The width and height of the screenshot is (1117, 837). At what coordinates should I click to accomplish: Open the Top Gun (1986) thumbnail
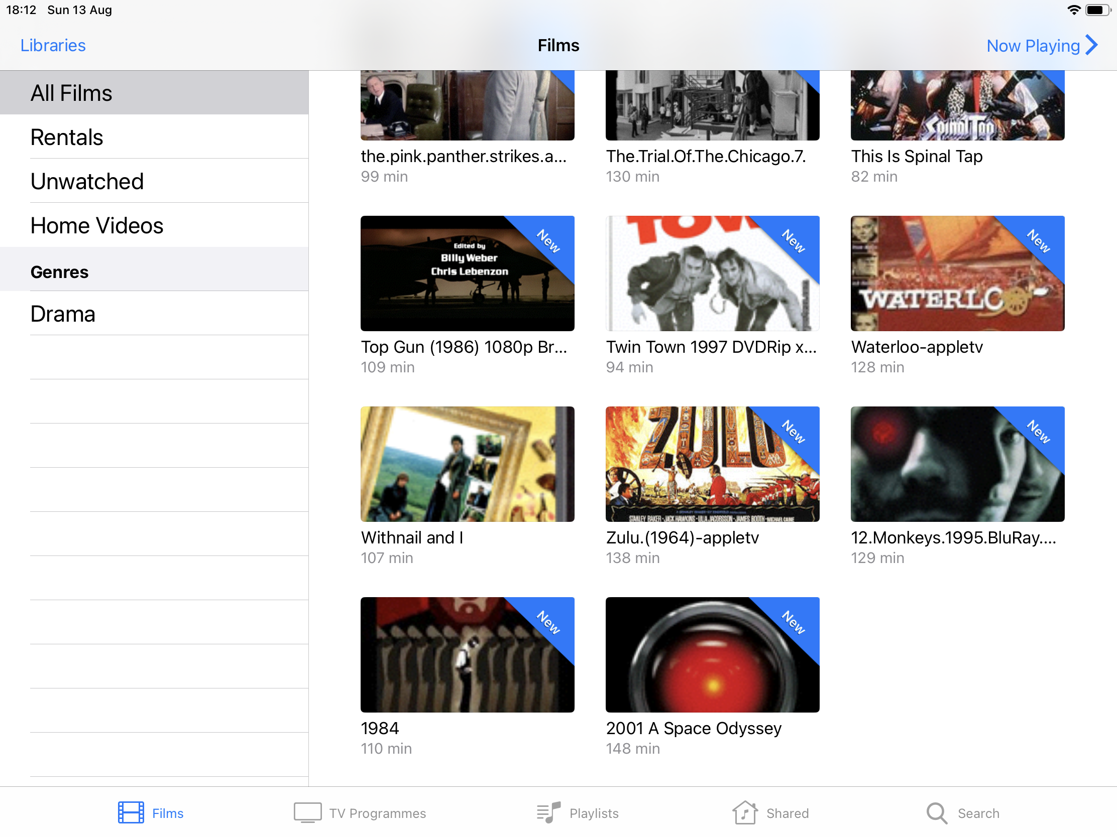point(467,273)
